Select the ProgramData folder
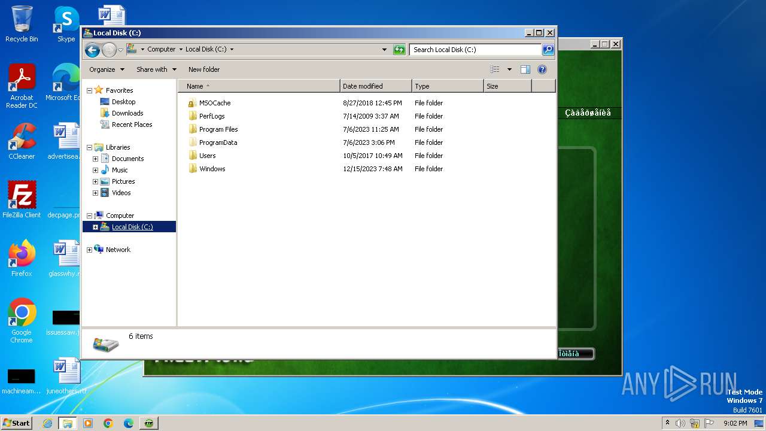The width and height of the screenshot is (766, 431). pos(218,142)
